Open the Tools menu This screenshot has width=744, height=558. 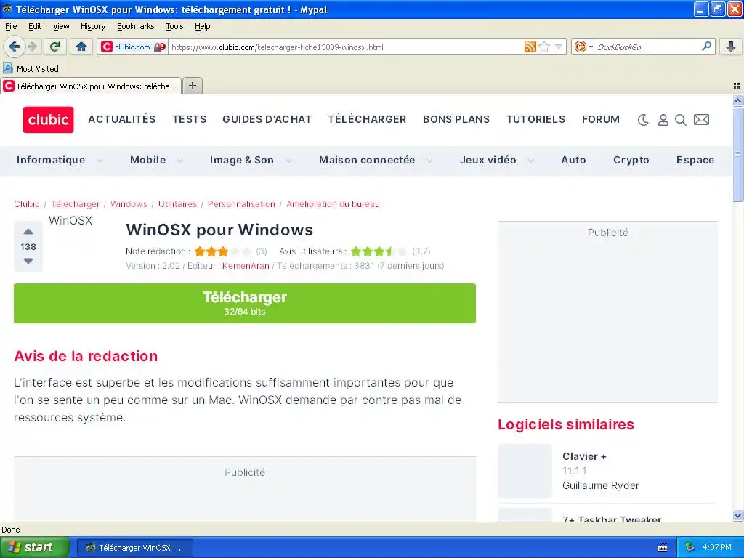click(174, 26)
